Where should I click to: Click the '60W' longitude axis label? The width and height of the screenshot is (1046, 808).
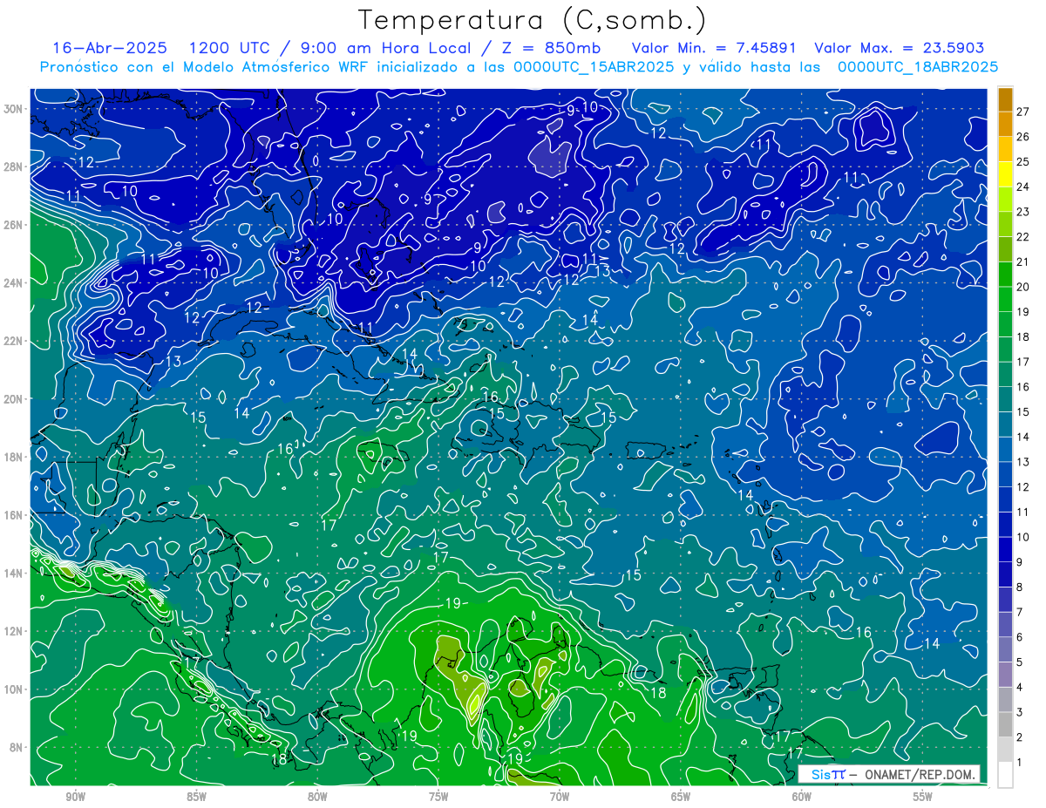(x=802, y=797)
